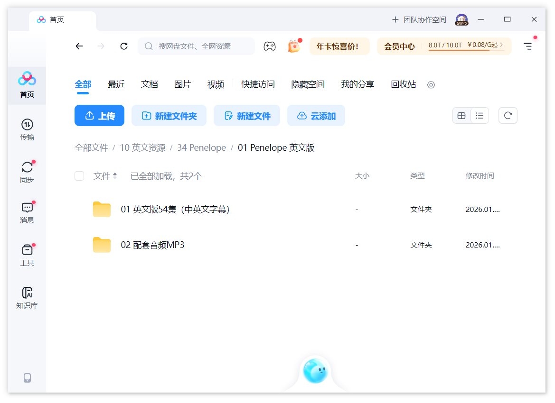
Task: Open the 02 配套音频MP3 folder
Action: click(152, 245)
